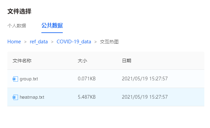Viewport: 210px width, 128px height.
Task: Go to Home in breadcrumb
Action: click(x=14, y=42)
